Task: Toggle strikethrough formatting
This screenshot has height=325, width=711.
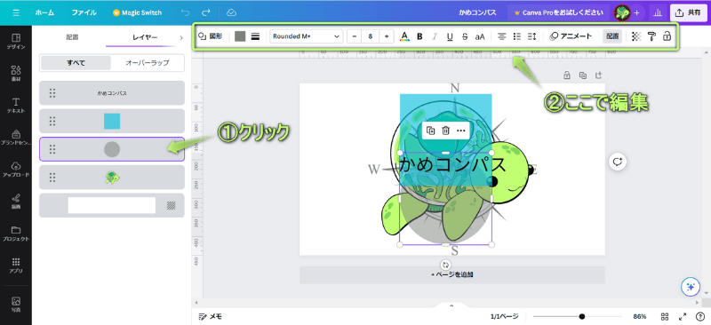Action: [x=464, y=36]
